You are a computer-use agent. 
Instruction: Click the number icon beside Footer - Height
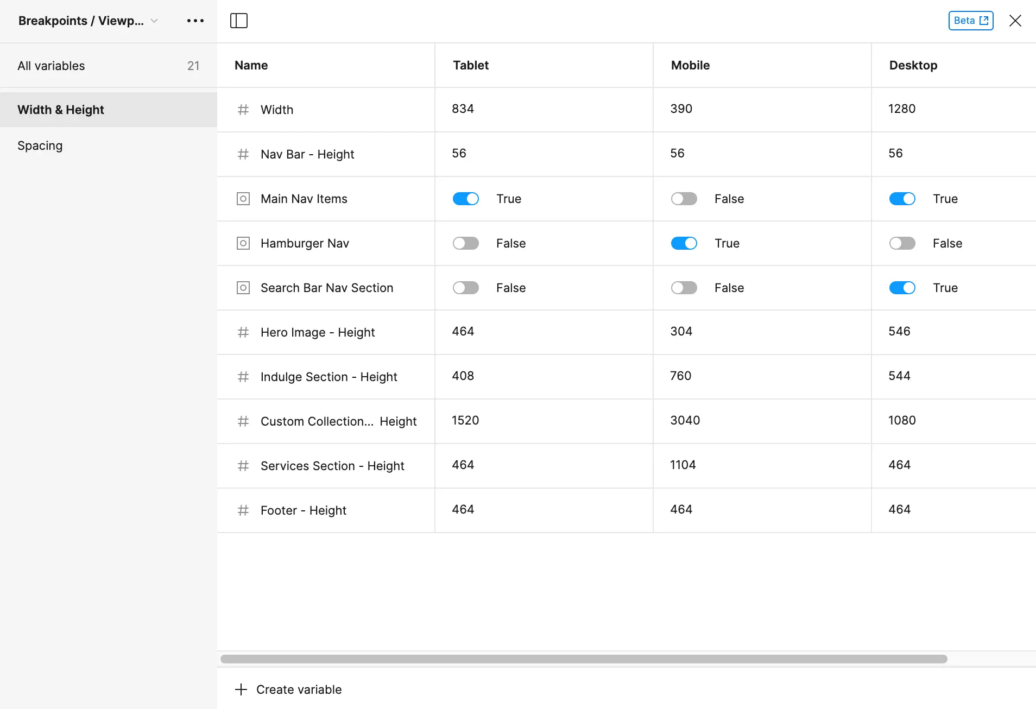pyautogui.click(x=243, y=510)
